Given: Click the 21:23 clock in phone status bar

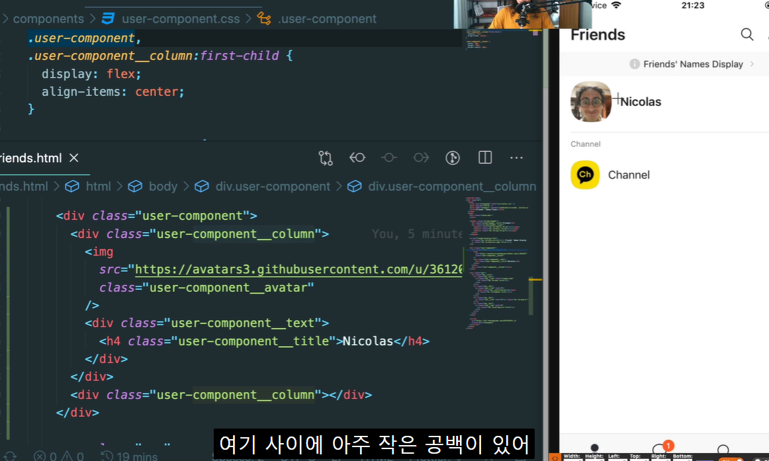Looking at the screenshot, I should [693, 5].
